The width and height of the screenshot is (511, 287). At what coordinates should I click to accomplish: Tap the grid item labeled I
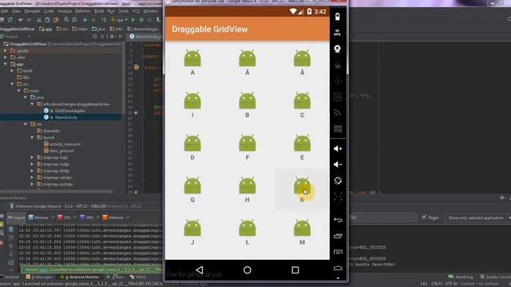[x=192, y=105]
